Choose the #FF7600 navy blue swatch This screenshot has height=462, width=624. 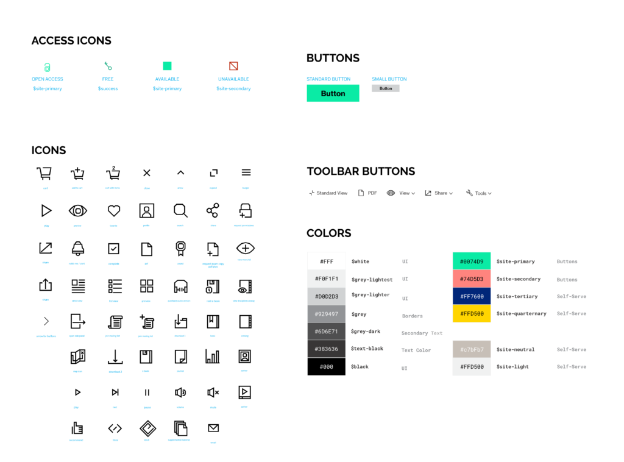471,297
